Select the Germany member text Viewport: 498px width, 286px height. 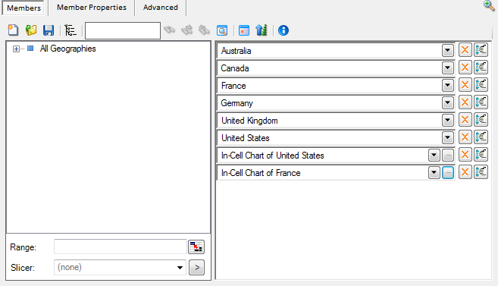(237, 103)
